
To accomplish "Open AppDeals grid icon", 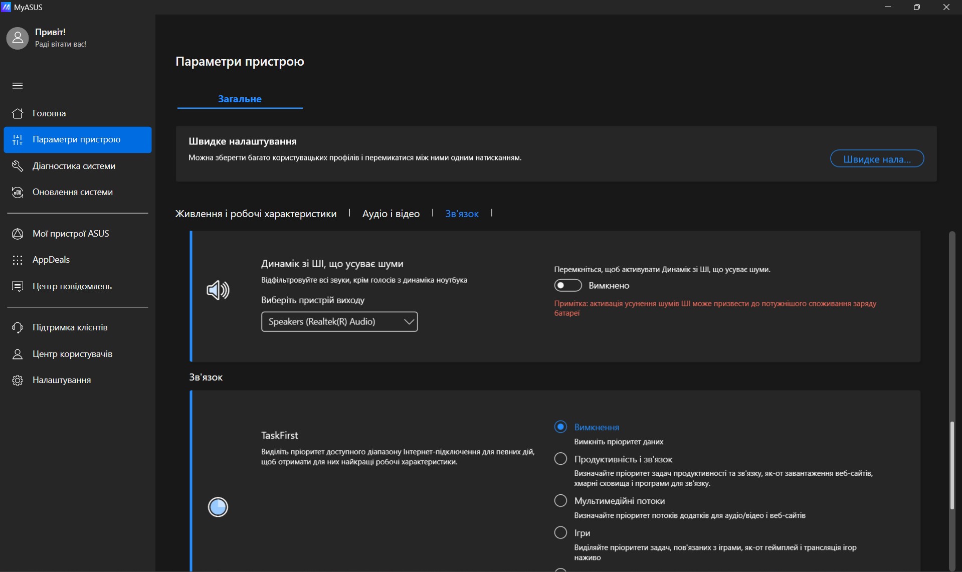I will pyautogui.click(x=18, y=260).
